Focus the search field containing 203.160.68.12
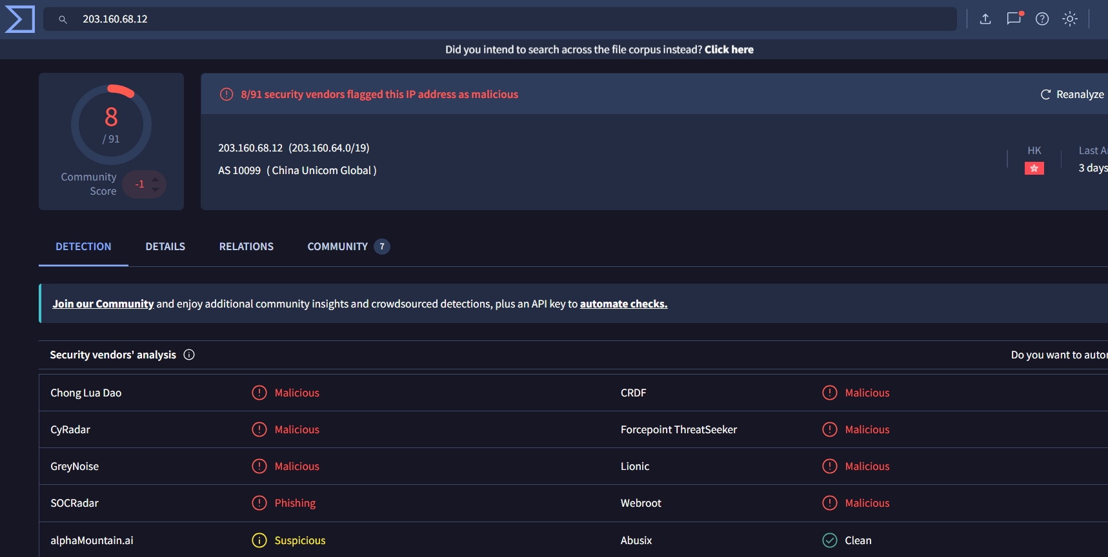This screenshot has height=557, width=1108. click(500, 19)
